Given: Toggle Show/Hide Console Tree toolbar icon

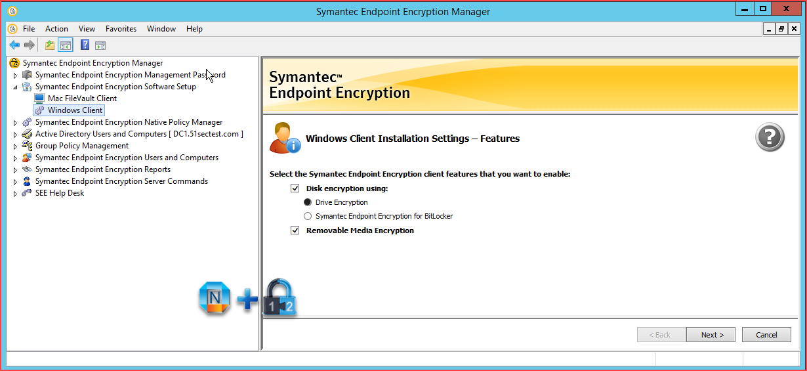Looking at the screenshot, I should 65,45.
